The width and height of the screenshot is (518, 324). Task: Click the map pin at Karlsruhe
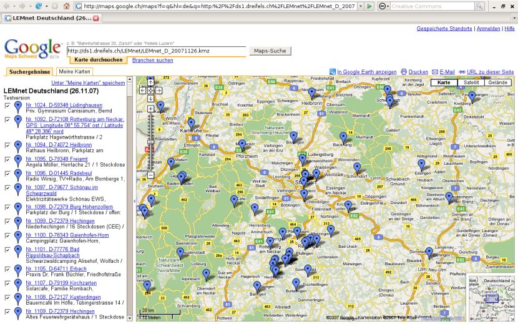click(191, 124)
